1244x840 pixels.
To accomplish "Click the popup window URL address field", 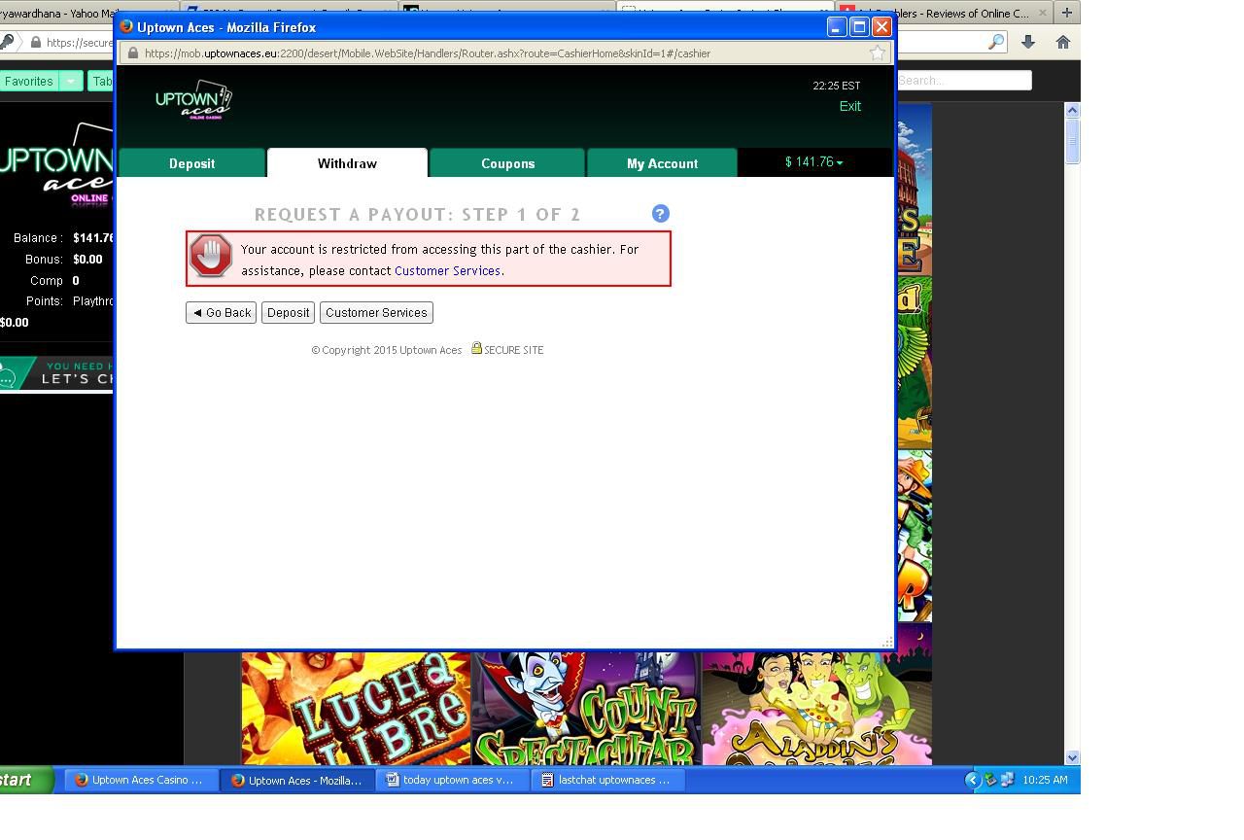I will point(505,53).
